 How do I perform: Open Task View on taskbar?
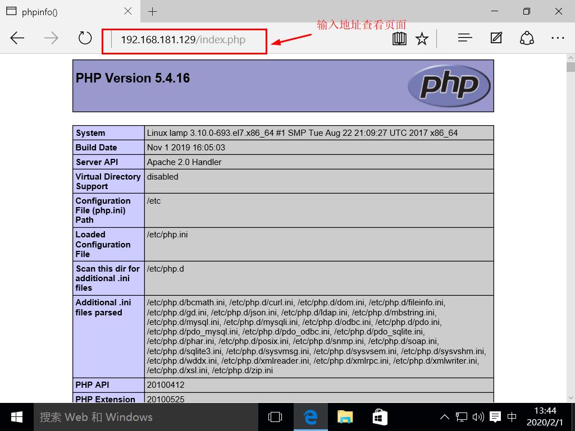pos(275,417)
